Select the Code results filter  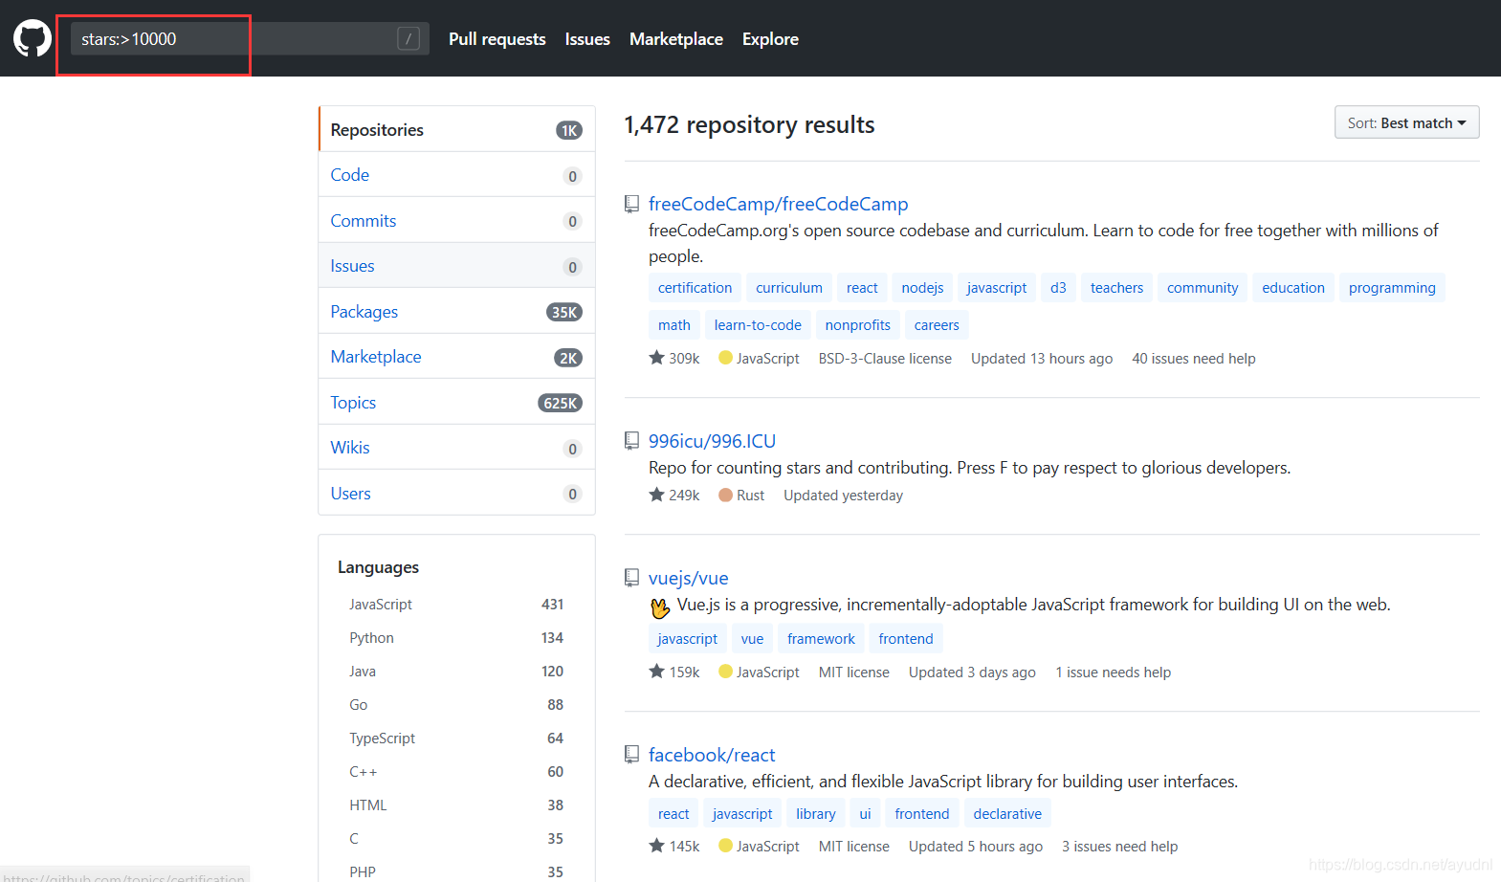[456, 175]
